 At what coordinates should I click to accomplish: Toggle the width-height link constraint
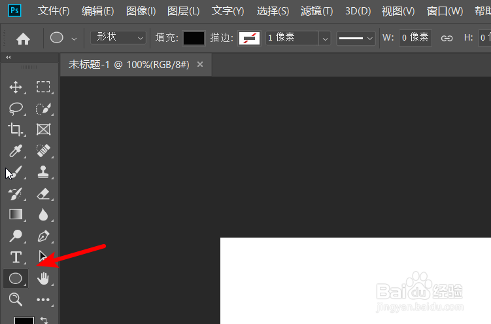[x=447, y=39]
